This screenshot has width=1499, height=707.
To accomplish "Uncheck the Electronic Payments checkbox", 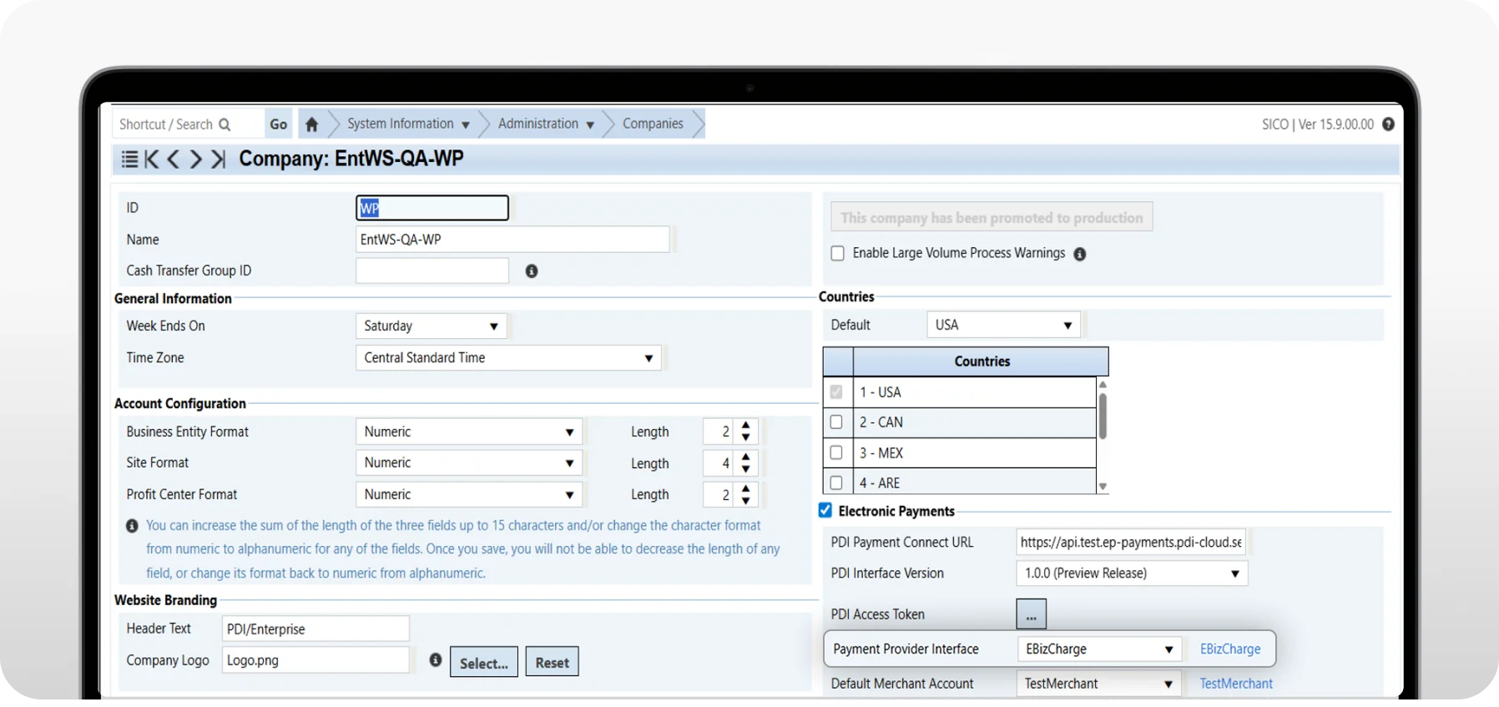I will click(825, 510).
